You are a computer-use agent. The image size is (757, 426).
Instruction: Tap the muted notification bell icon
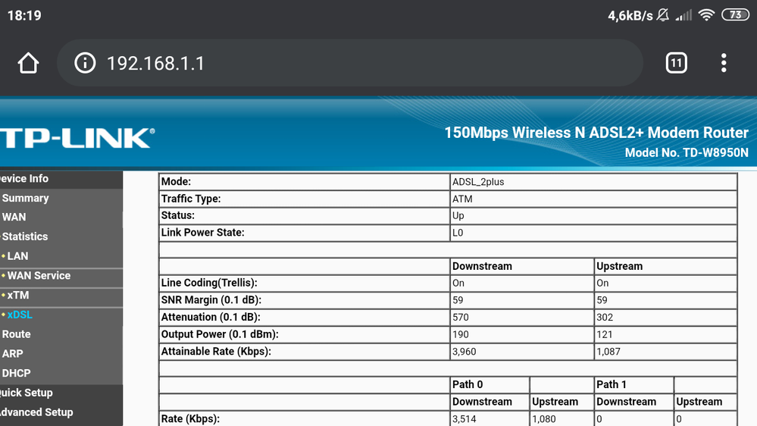point(663,15)
